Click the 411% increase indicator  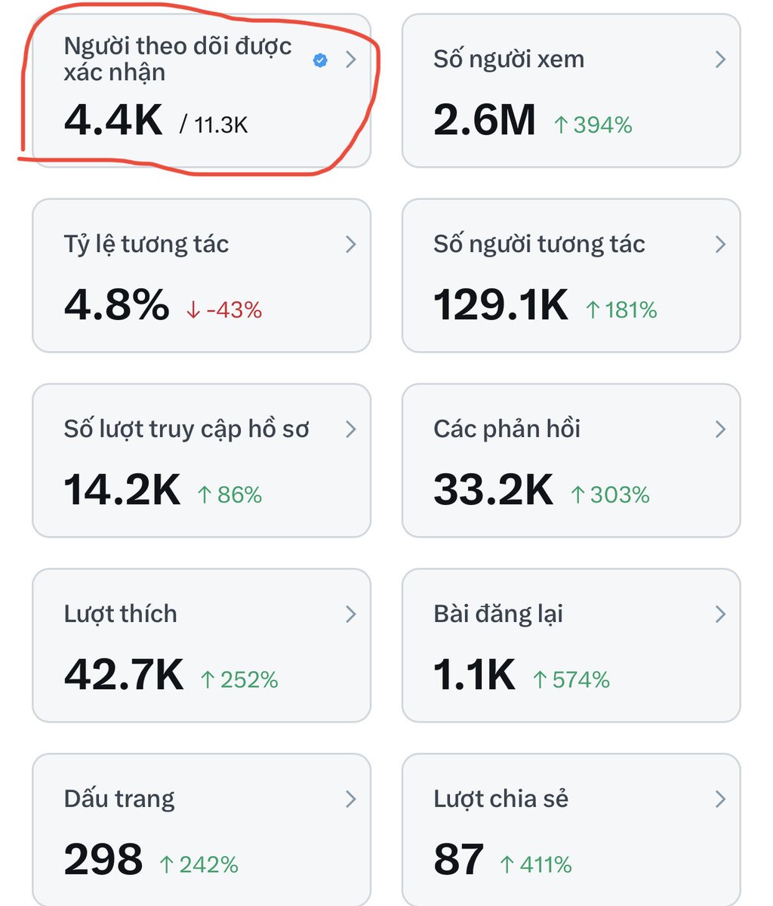[x=536, y=864]
